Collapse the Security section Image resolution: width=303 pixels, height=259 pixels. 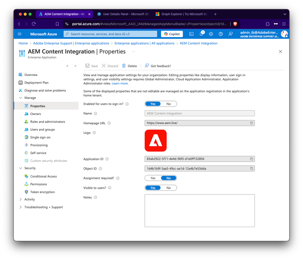click(21, 168)
